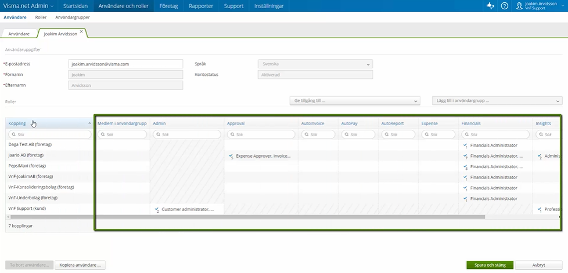Click the Kopiera användare button
The image size is (568, 273).
[x=80, y=265]
